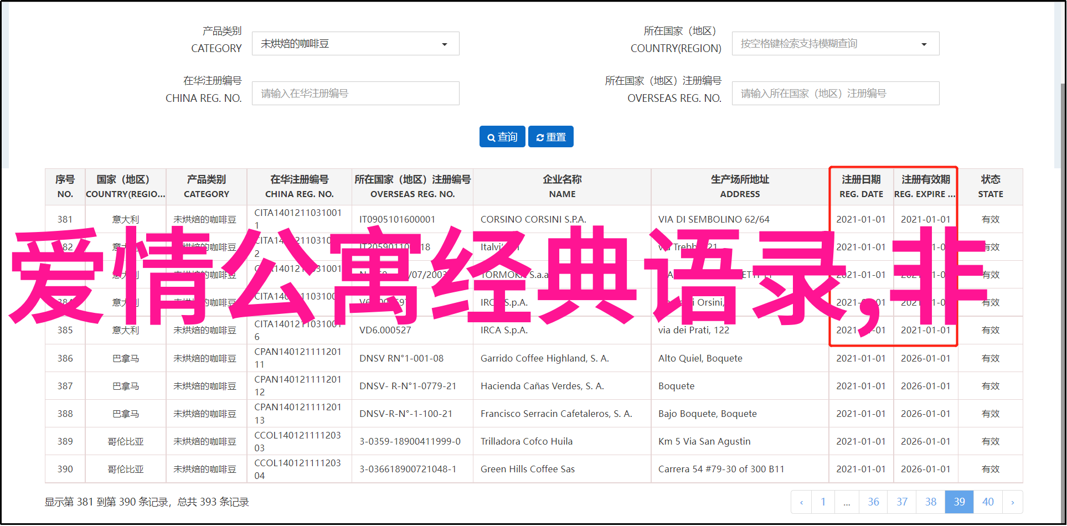Click the 产品类别 CATEGORY column header
This screenshot has width=1067, height=526.
tap(207, 187)
